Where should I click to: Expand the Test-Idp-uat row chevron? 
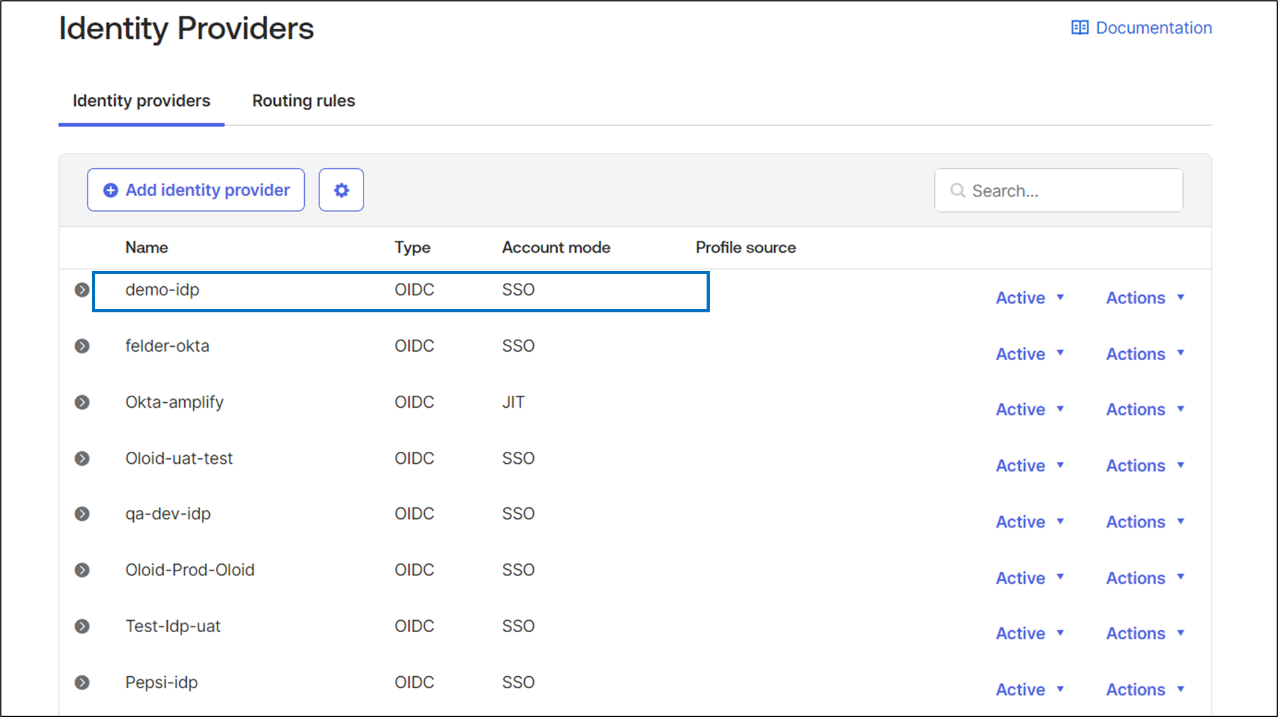[x=82, y=626]
